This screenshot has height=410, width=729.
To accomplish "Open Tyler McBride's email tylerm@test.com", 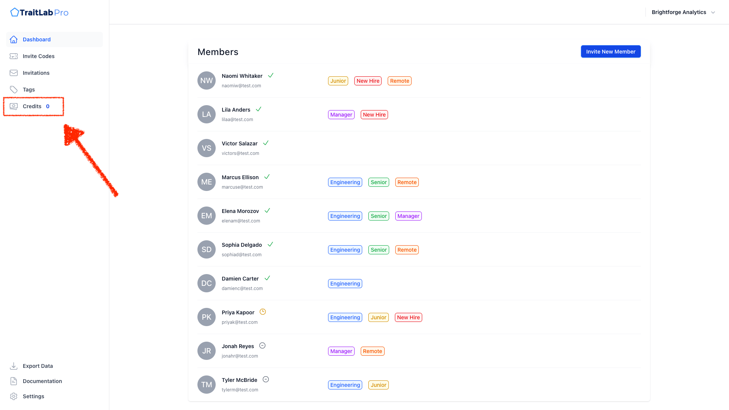I will (240, 390).
